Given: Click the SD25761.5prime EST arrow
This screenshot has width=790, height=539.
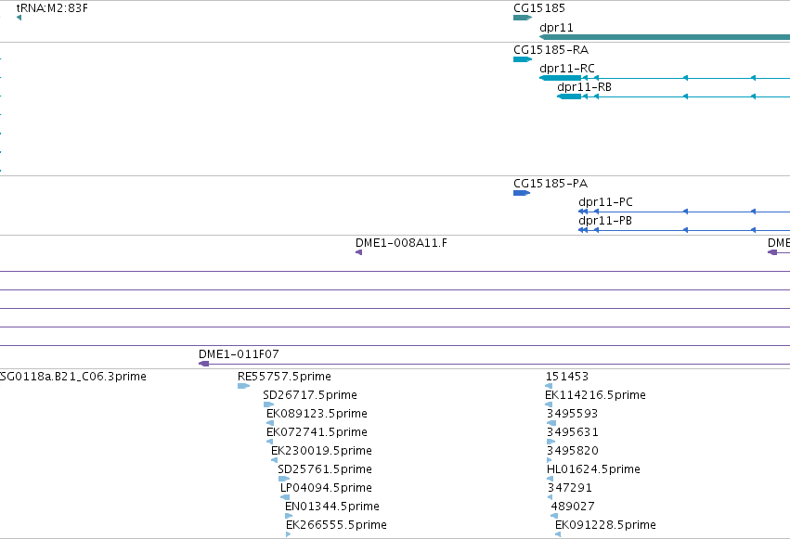Looking at the screenshot, I should 284,479.
